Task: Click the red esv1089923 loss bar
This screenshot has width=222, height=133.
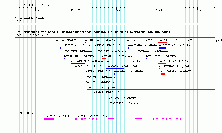Action: point(163,74)
